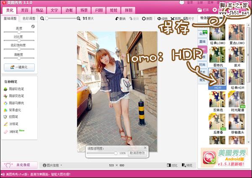Click the zoom slider in the top toolbar
252x178 pixels.
click(x=61, y=19)
